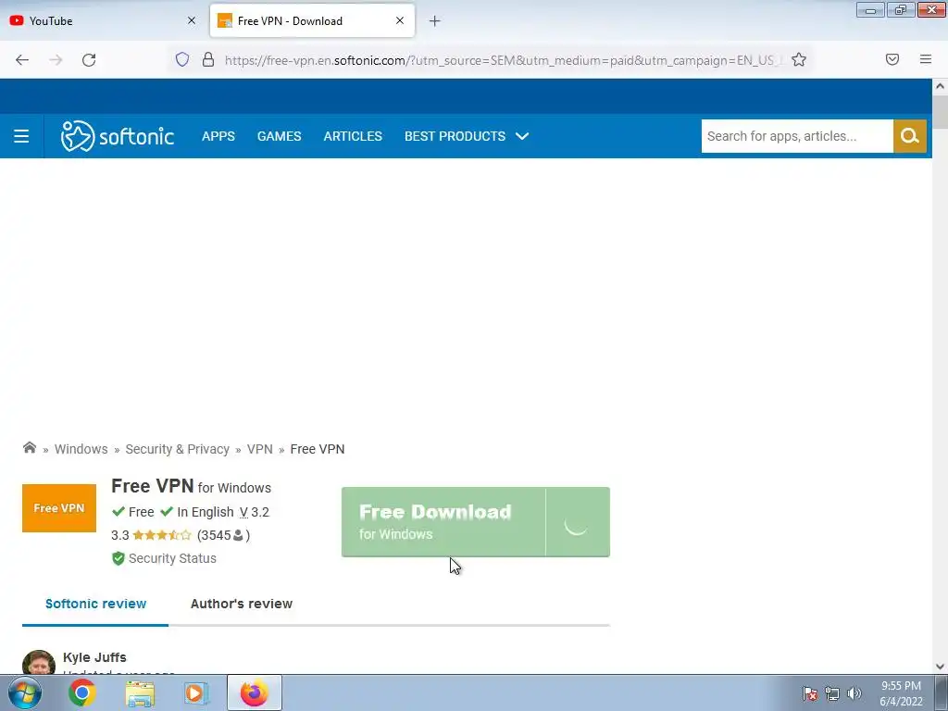This screenshot has width=948, height=711.
Task: Open Windows Media Player from the taskbar
Action: pos(196,692)
